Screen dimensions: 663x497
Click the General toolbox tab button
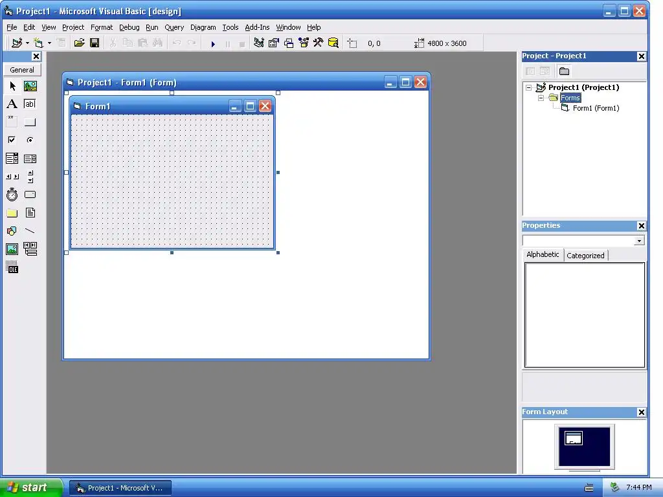(22, 70)
